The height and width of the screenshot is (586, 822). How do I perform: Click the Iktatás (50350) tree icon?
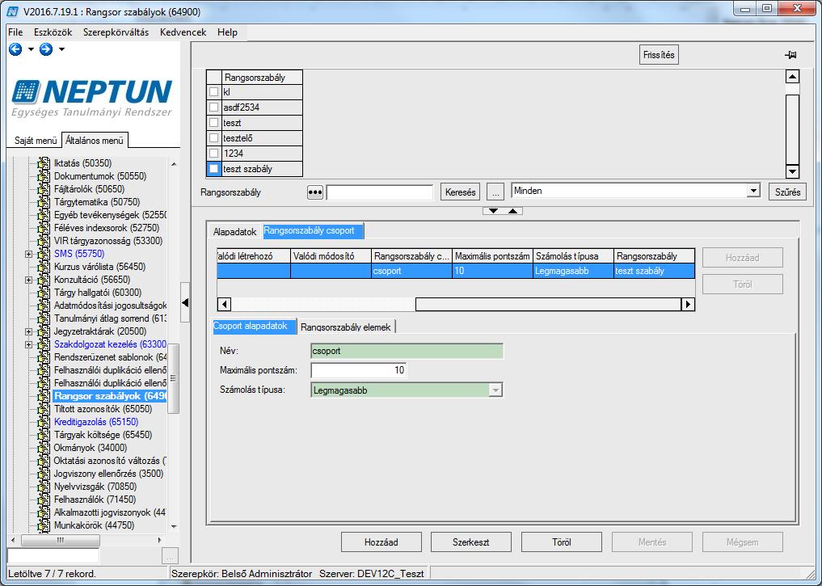pyautogui.click(x=44, y=163)
